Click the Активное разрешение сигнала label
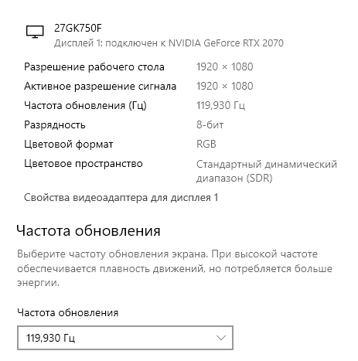Screen dimensions: 358x361 (x=100, y=87)
